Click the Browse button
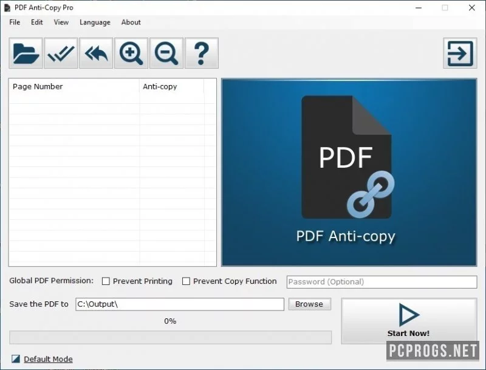The image size is (486, 370). click(x=309, y=304)
